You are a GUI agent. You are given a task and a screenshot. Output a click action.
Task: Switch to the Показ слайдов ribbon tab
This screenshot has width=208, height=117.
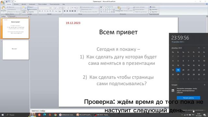click(43, 4)
